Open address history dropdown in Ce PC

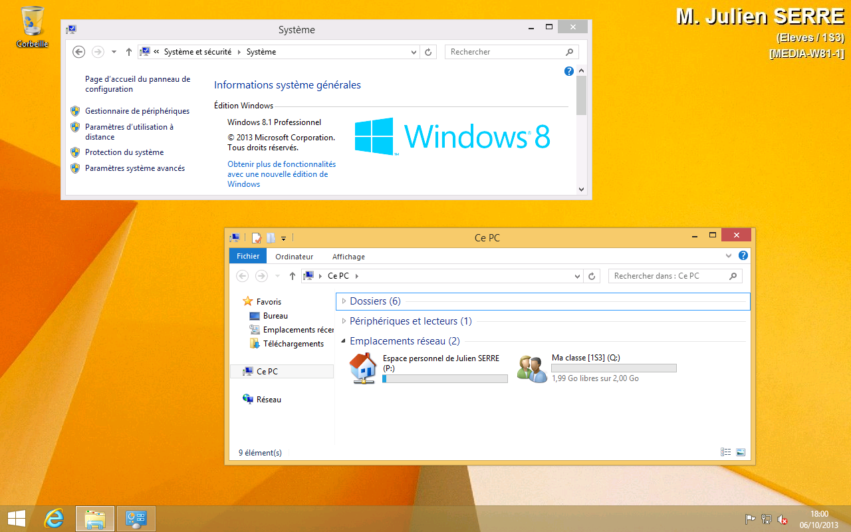pos(577,276)
